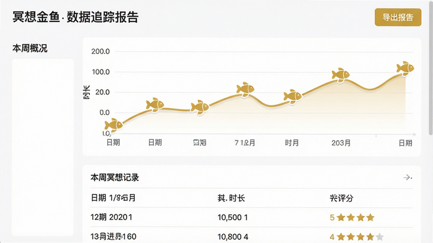
Task: Click the page title 冥想金鱼·数据追踪报告
Action: click(x=75, y=17)
